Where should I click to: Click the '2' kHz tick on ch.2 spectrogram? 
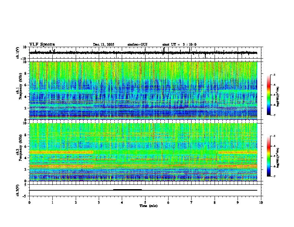(x=26, y=170)
